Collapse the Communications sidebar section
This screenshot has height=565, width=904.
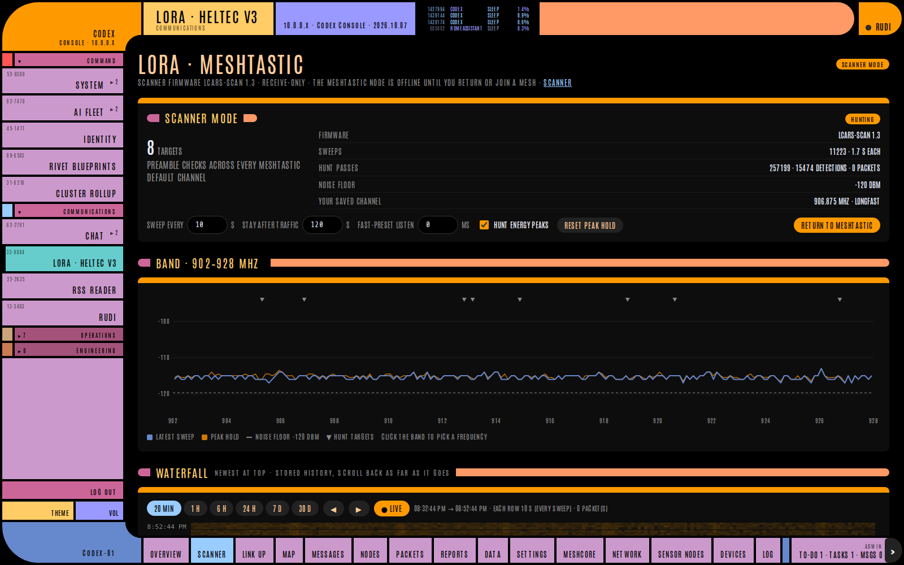(x=68, y=211)
